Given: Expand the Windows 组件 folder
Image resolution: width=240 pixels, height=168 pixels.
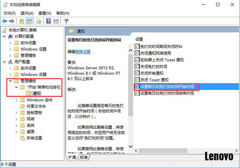Looking at the screenshot, I should [x=17, y=100].
